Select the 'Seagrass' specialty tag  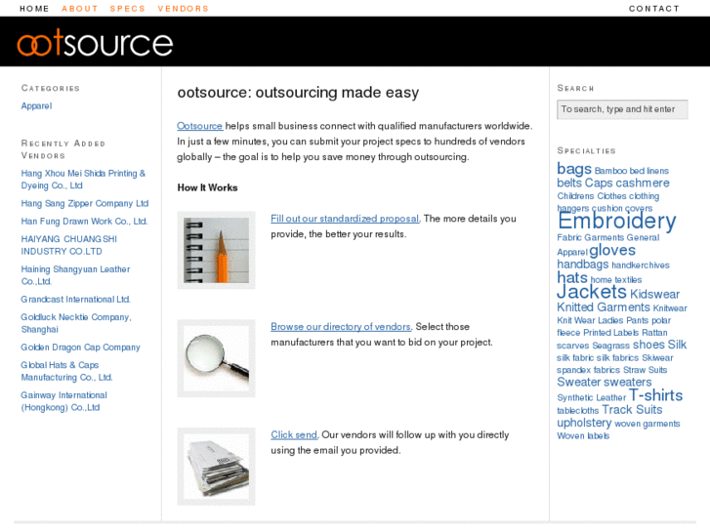[610, 346]
